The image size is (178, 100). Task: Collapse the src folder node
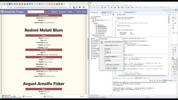point(92,22)
